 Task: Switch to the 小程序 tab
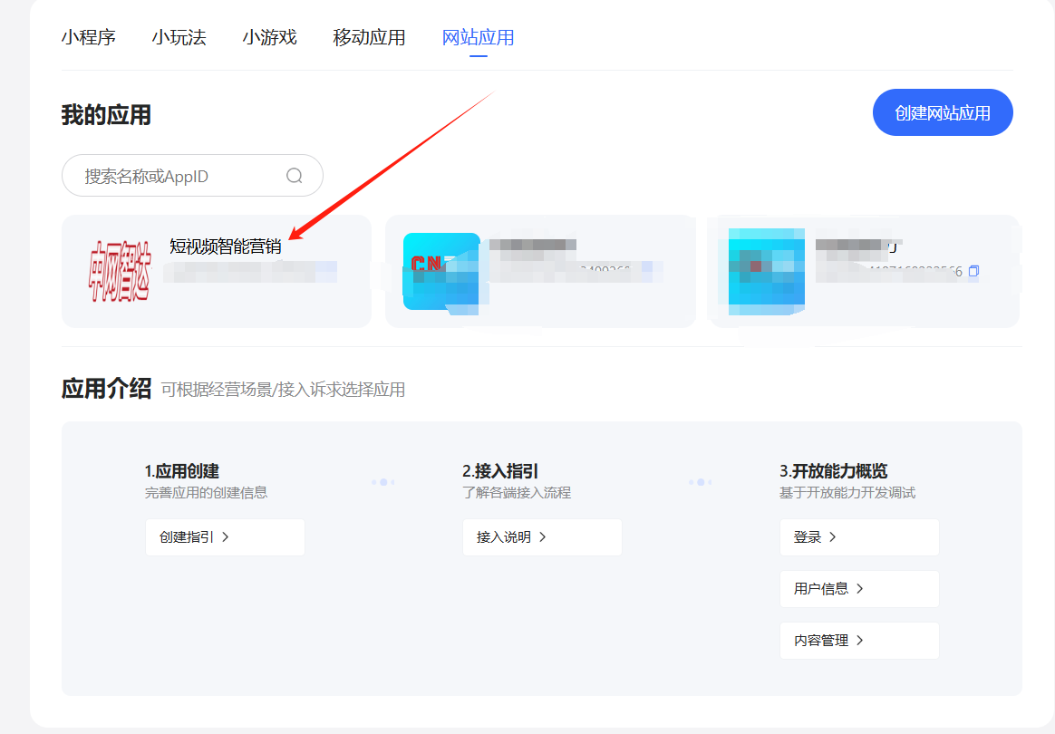(x=88, y=37)
